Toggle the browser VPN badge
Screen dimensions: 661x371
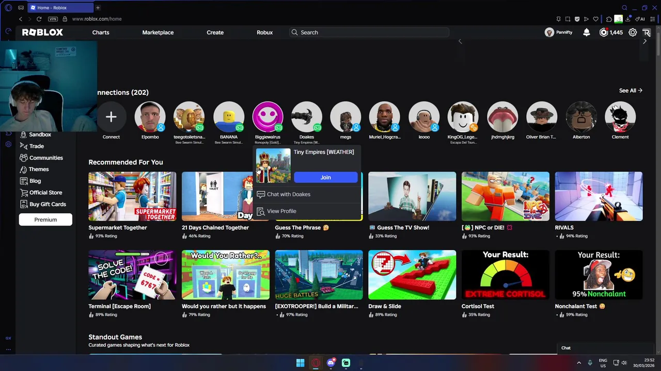(x=53, y=19)
